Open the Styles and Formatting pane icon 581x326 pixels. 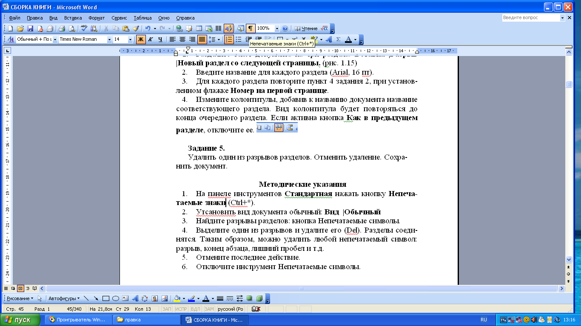click(11, 39)
